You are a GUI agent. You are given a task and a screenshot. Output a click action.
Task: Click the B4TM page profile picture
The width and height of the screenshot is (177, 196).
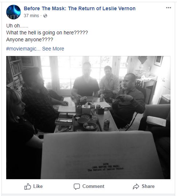coord(14,12)
